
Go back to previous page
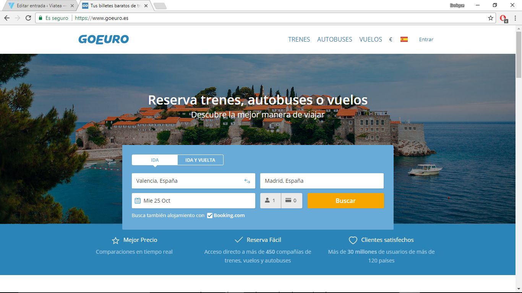[x=7, y=18]
